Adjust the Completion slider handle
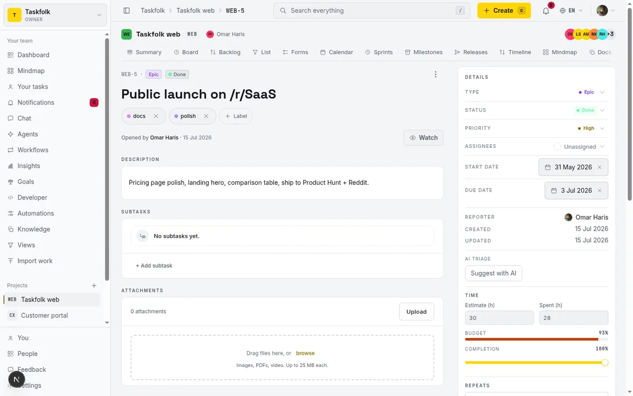 (x=605, y=363)
